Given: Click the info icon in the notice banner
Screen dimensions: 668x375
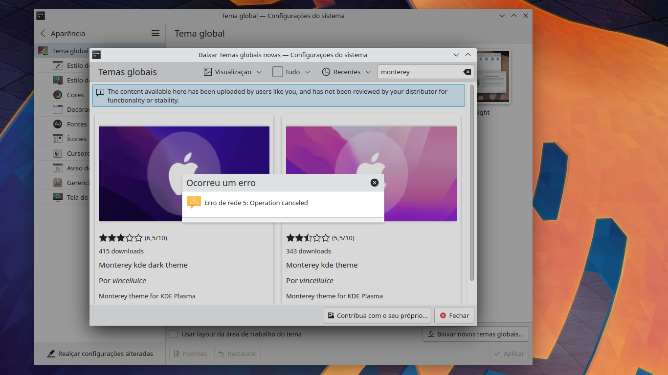Looking at the screenshot, I should (100, 92).
